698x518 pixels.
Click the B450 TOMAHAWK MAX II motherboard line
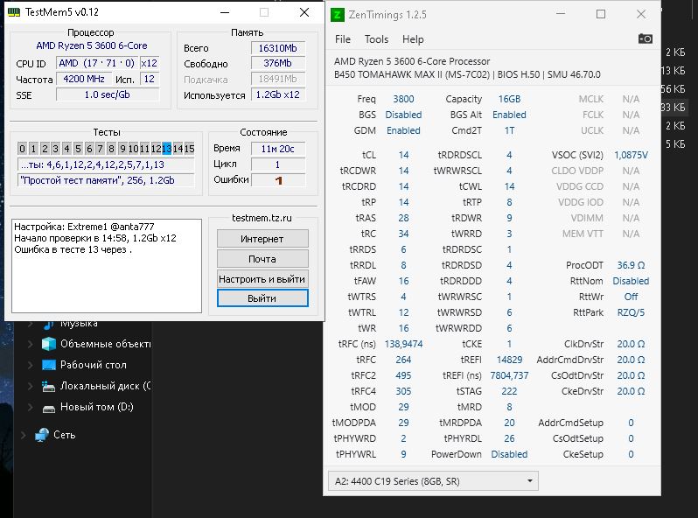click(467, 74)
